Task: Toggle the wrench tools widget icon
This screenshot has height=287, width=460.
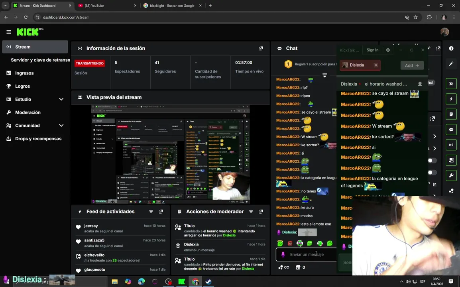Action: tap(451, 175)
